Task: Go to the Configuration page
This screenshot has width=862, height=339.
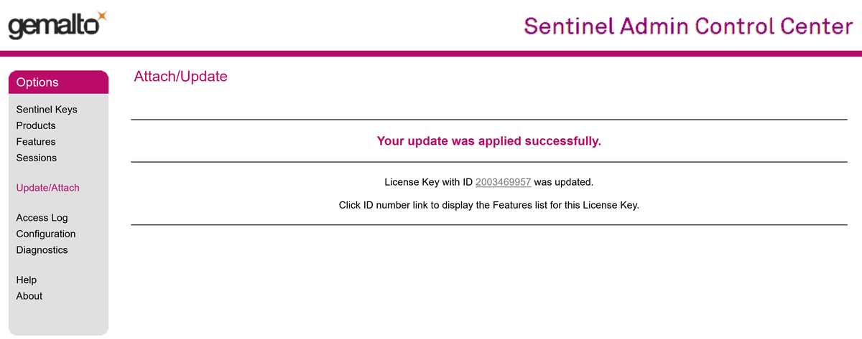Action: point(46,234)
